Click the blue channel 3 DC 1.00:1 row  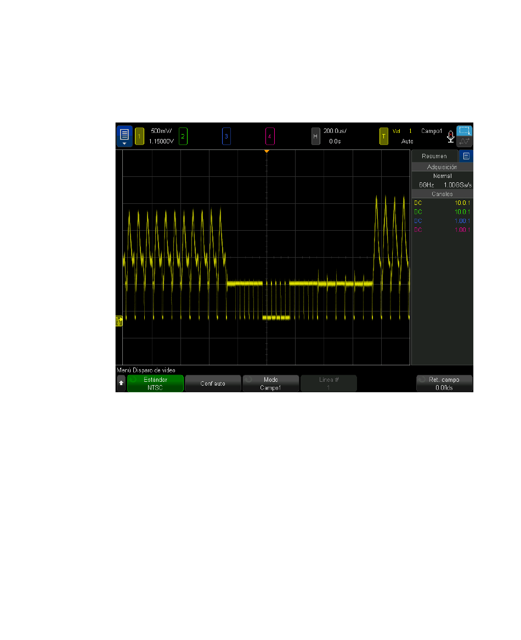[442, 221]
